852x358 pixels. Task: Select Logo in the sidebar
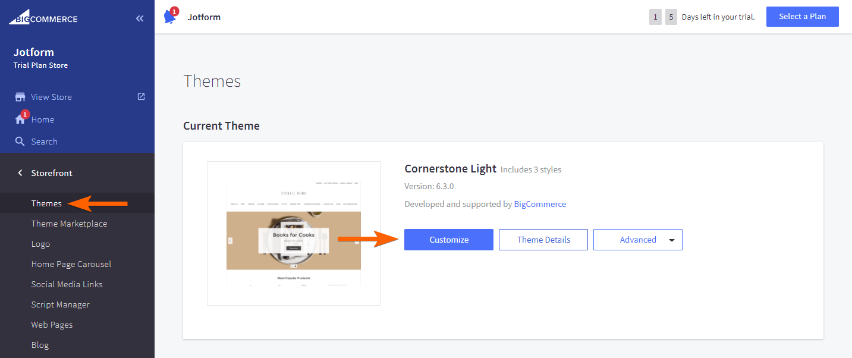(x=40, y=244)
